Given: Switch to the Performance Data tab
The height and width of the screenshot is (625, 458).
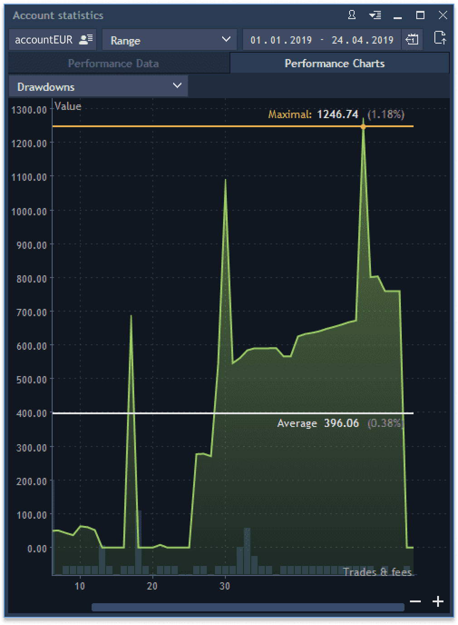Looking at the screenshot, I should pyautogui.click(x=113, y=63).
